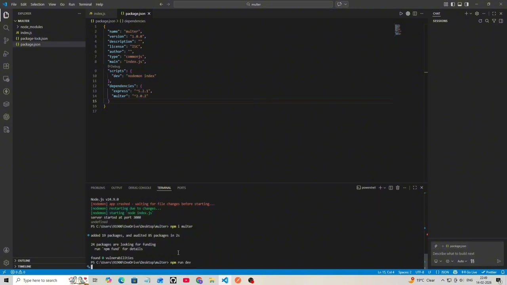507x285 pixels.
Task: Open the chat model Auto dropdown
Action: tap(461, 261)
